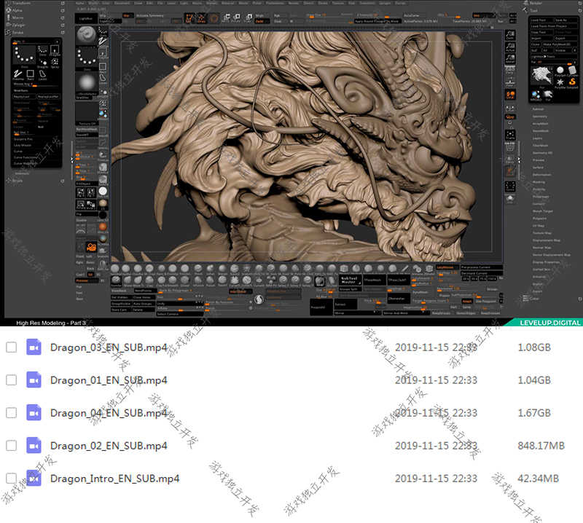Tick the checkbox for Dragon_04_EN_SUB.mp4
Image resolution: width=583 pixels, height=523 pixels.
[x=11, y=412]
